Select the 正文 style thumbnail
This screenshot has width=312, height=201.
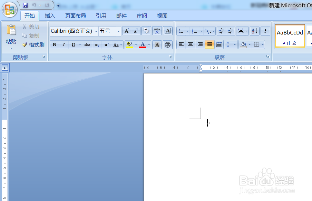(290, 36)
